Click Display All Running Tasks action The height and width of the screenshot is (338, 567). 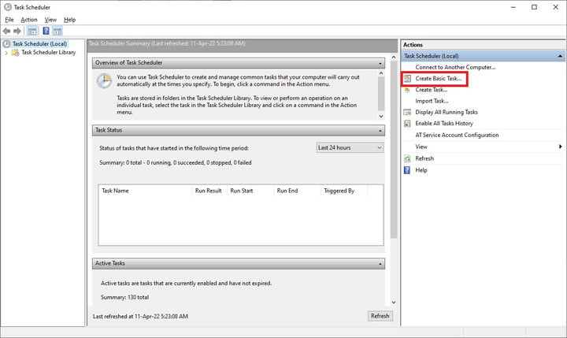[x=447, y=112]
